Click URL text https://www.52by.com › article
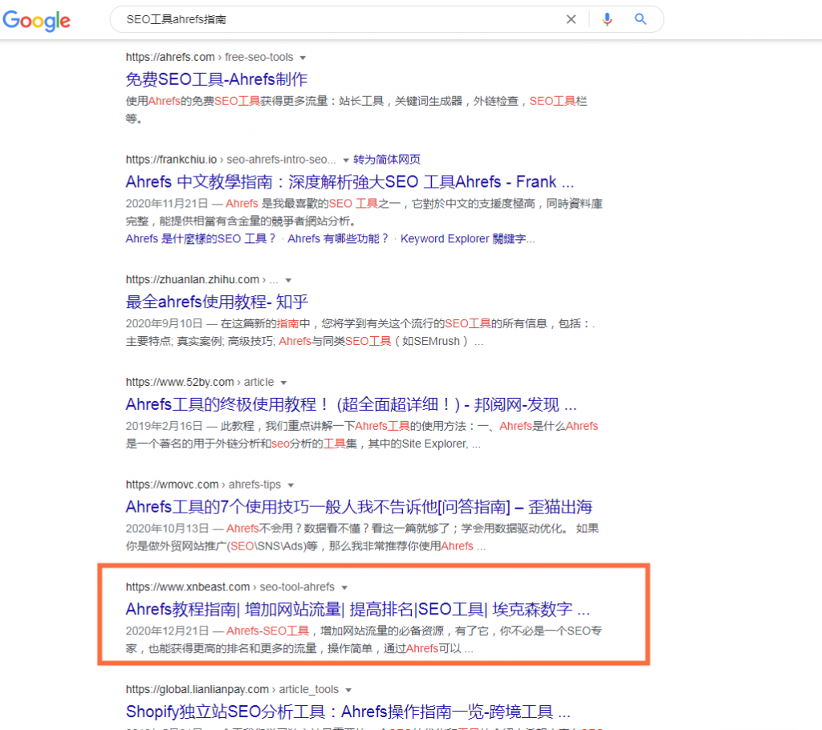 (x=200, y=382)
